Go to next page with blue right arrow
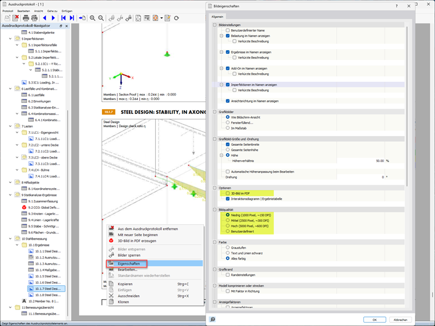 pyautogui.click(x=53, y=18)
